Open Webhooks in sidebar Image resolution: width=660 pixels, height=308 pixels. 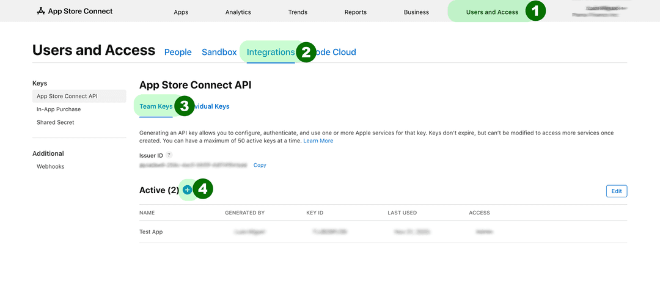pyautogui.click(x=51, y=167)
